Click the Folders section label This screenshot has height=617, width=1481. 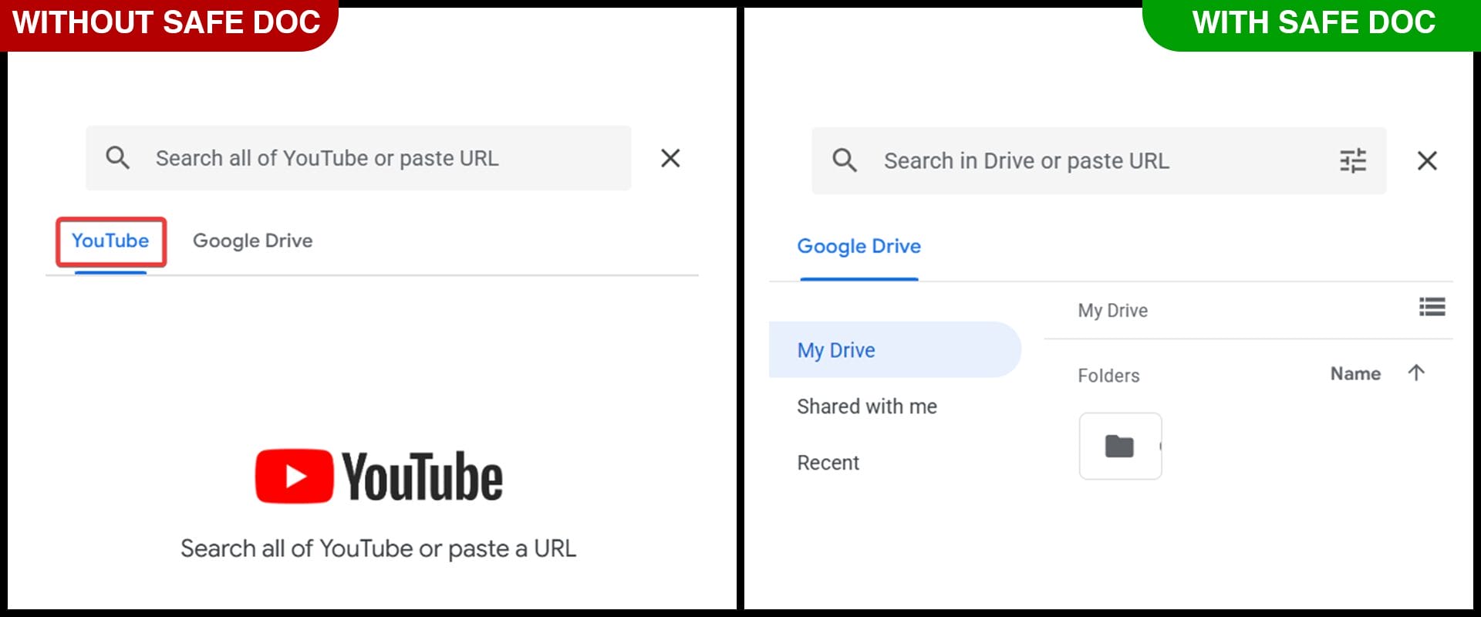point(1108,376)
